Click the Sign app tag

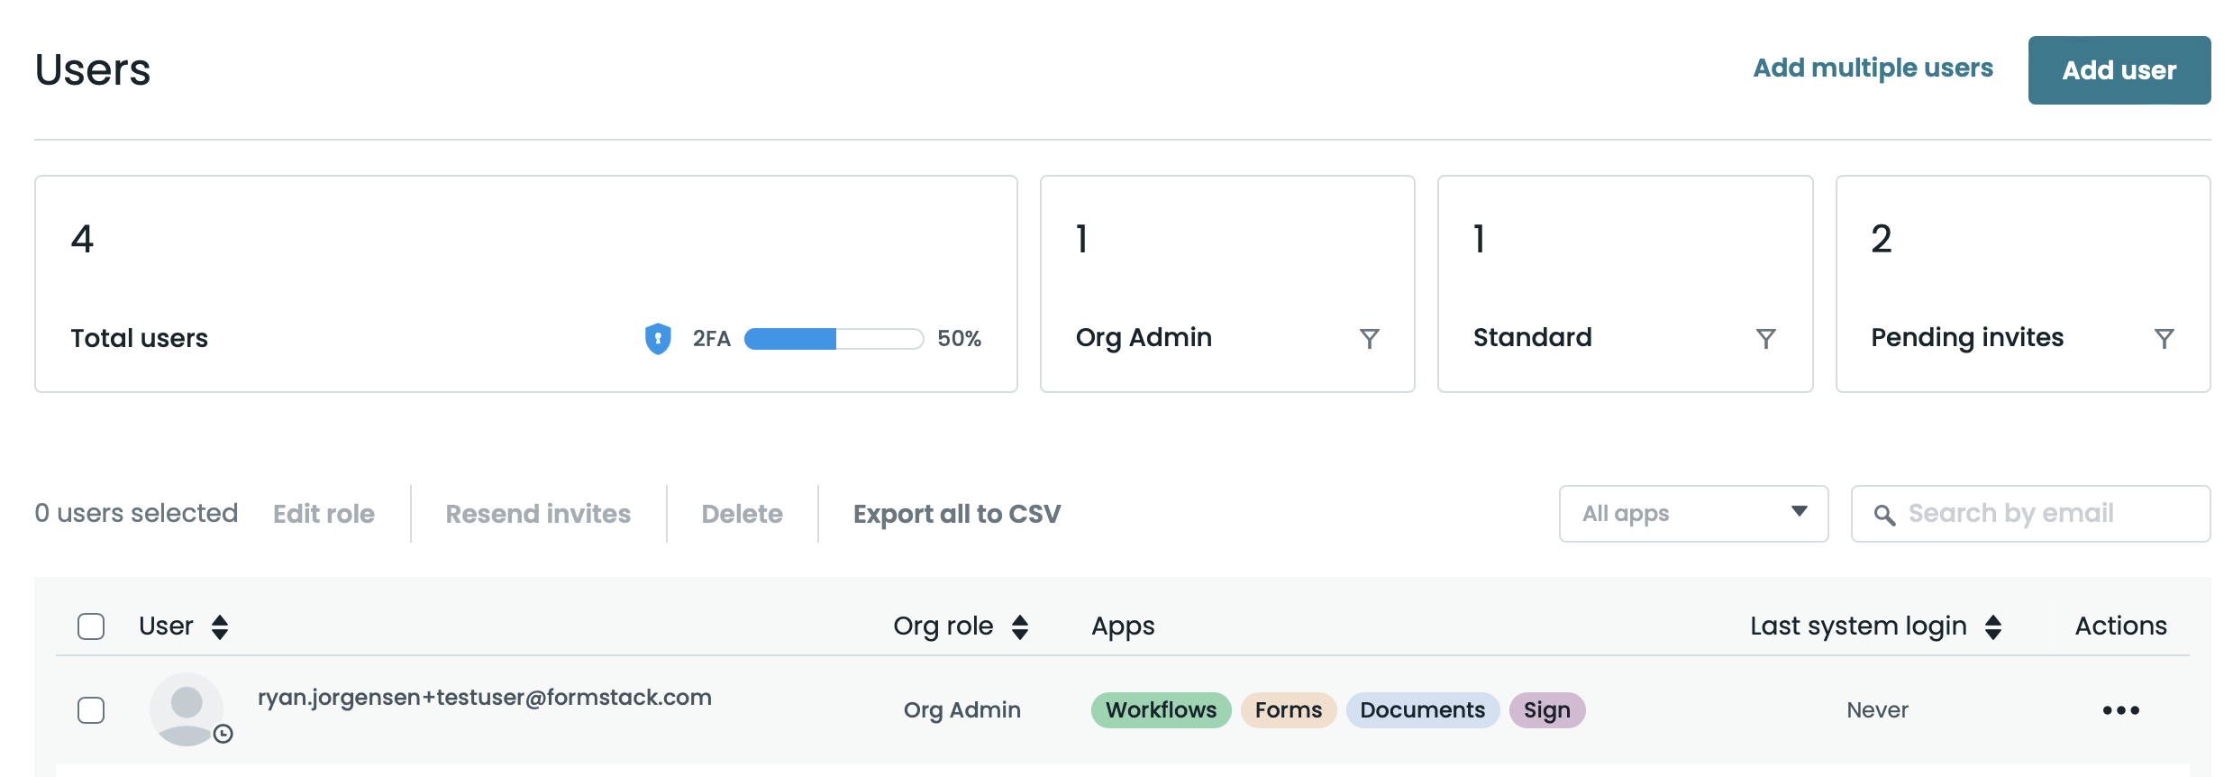1546,710
